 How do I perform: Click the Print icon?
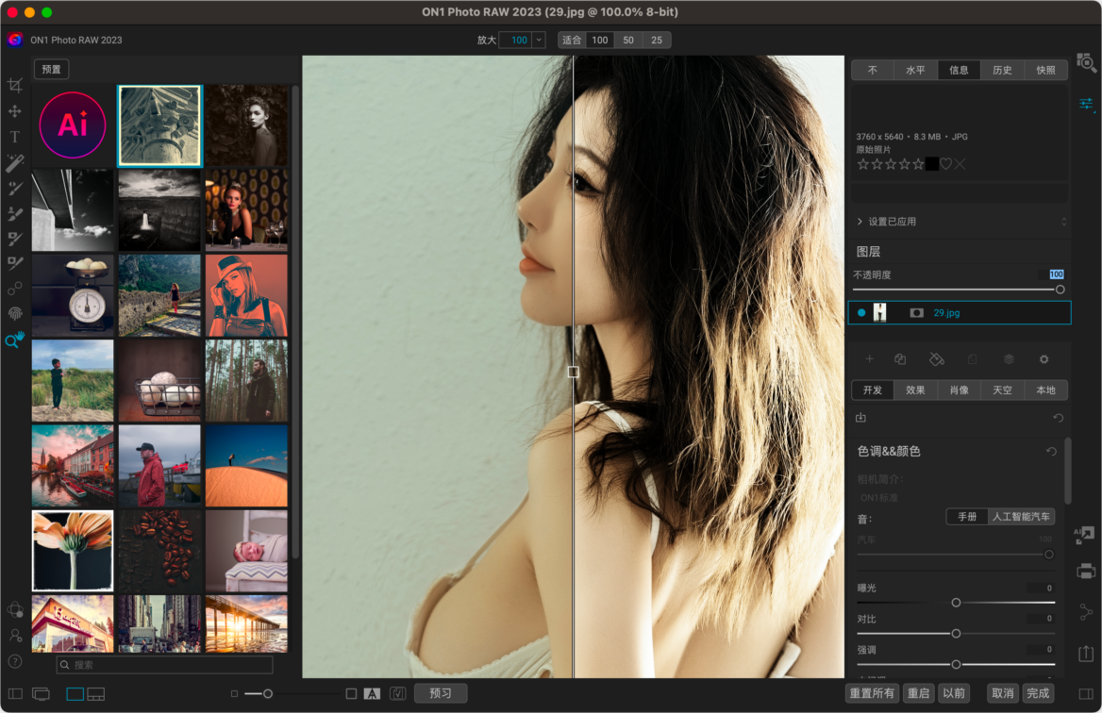(1086, 572)
